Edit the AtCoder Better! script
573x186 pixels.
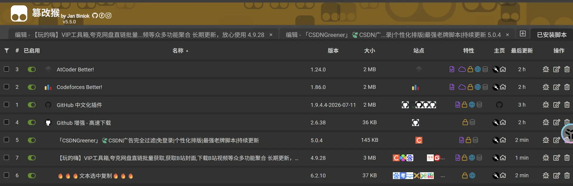(557, 69)
